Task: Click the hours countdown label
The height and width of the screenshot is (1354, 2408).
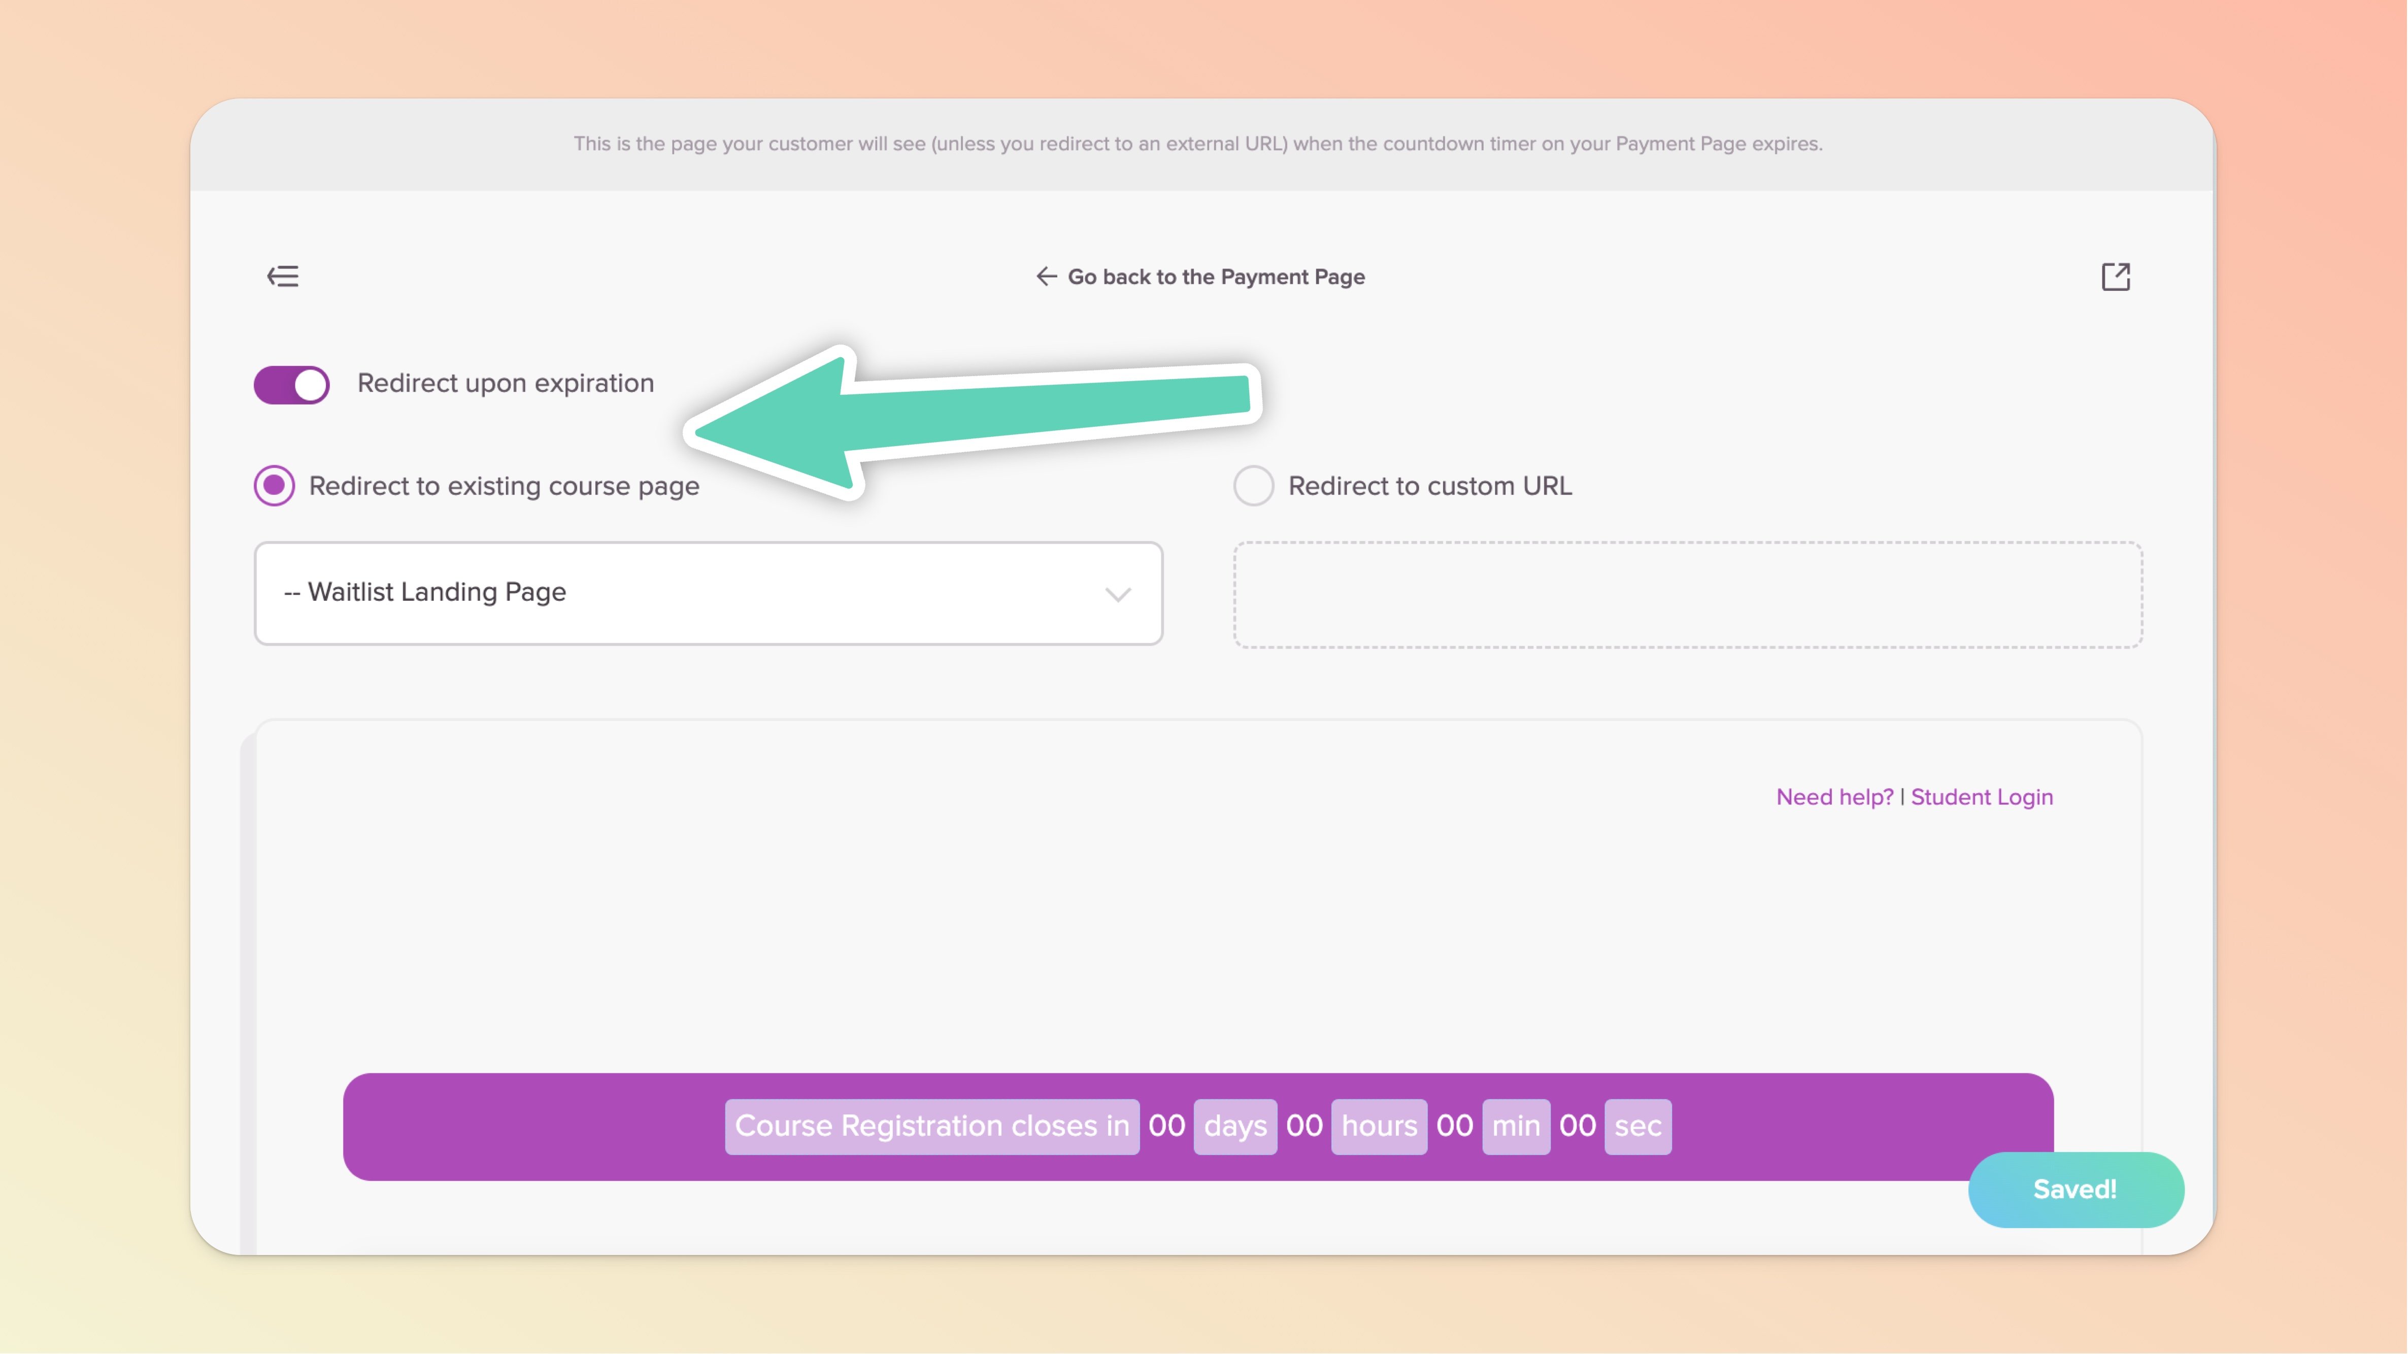Action: (x=1379, y=1126)
